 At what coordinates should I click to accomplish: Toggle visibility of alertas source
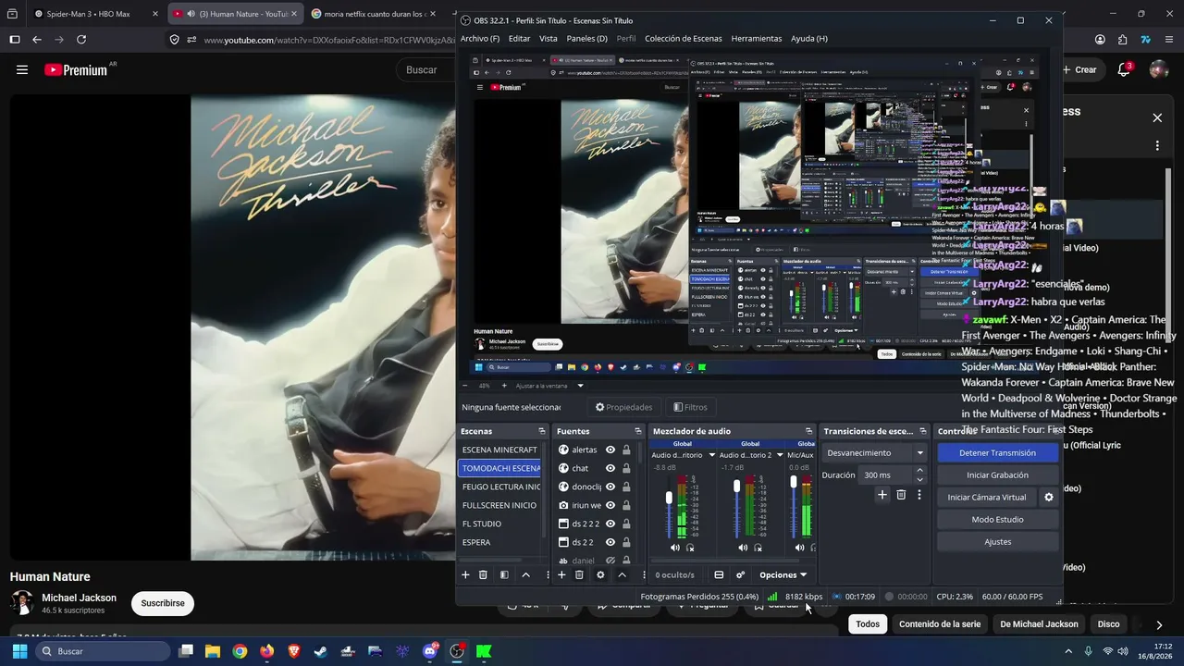coord(610,450)
